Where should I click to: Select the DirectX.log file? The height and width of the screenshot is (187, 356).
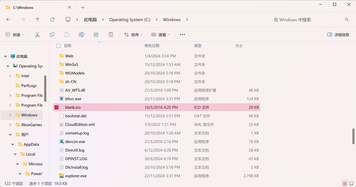coord(157,150)
